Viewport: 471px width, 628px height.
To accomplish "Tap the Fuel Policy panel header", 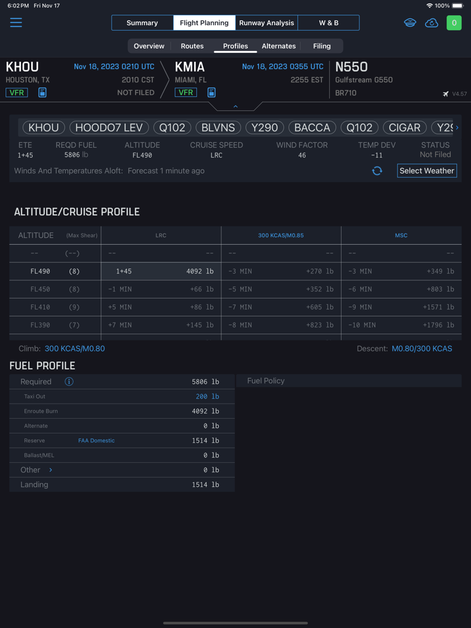I will click(349, 381).
